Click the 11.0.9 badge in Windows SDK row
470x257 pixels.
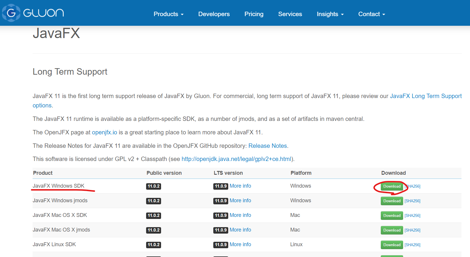[221, 186]
